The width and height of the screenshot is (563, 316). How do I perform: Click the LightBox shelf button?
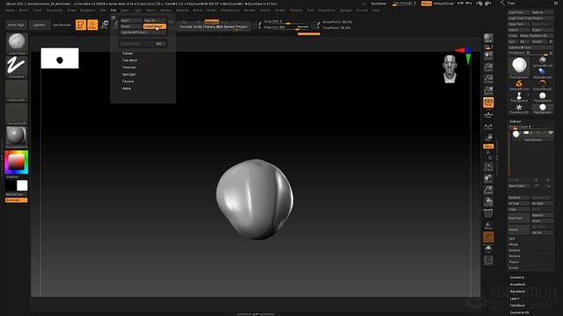[39, 25]
